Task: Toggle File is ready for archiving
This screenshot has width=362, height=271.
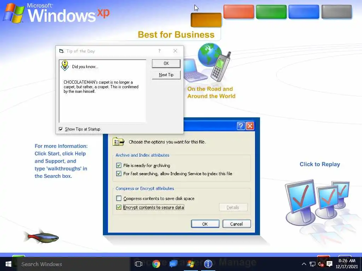Action: (119, 165)
